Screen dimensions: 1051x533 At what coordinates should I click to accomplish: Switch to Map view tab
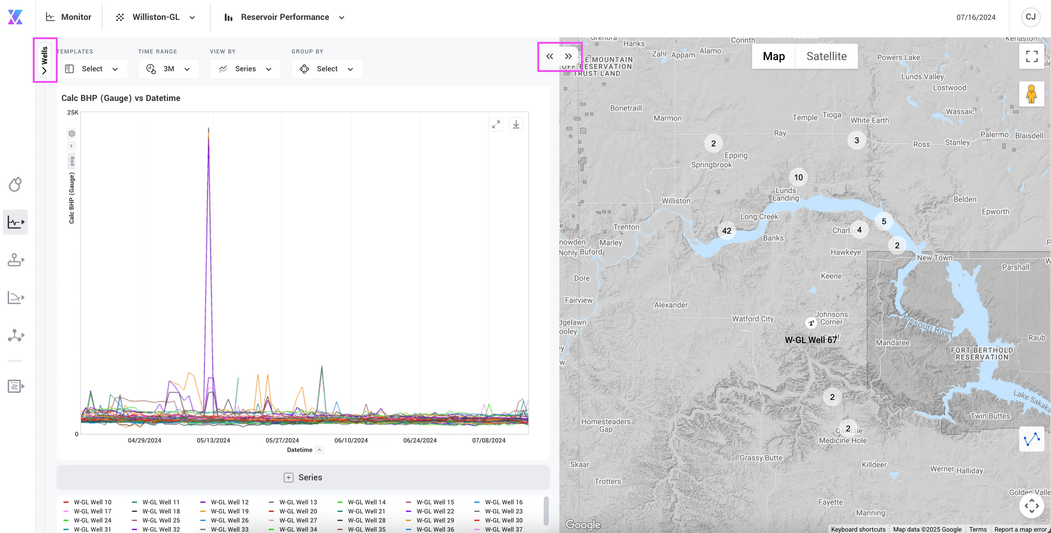pyautogui.click(x=773, y=56)
